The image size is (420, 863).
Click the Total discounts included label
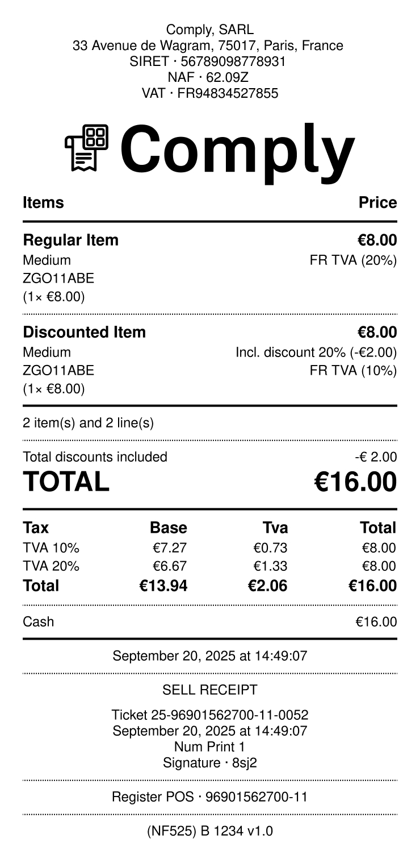pyautogui.click(x=95, y=457)
